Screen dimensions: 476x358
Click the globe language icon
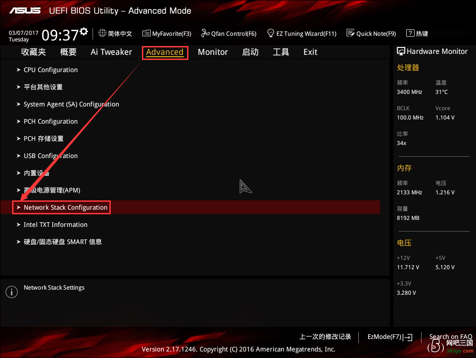click(x=102, y=33)
